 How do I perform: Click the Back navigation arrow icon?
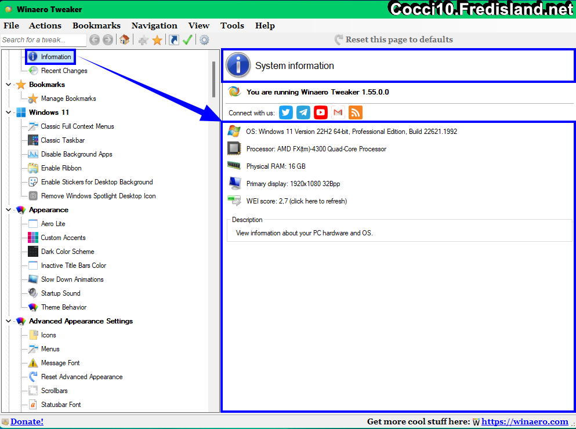95,39
